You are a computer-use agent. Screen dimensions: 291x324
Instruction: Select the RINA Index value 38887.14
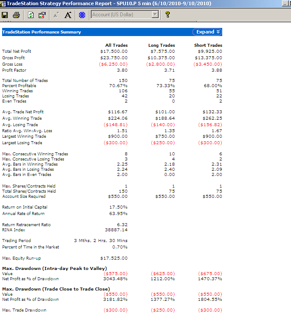pyautogui.click(x=116, y=230)
